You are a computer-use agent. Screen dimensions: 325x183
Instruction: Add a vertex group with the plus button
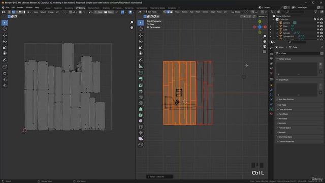point(320,65)
